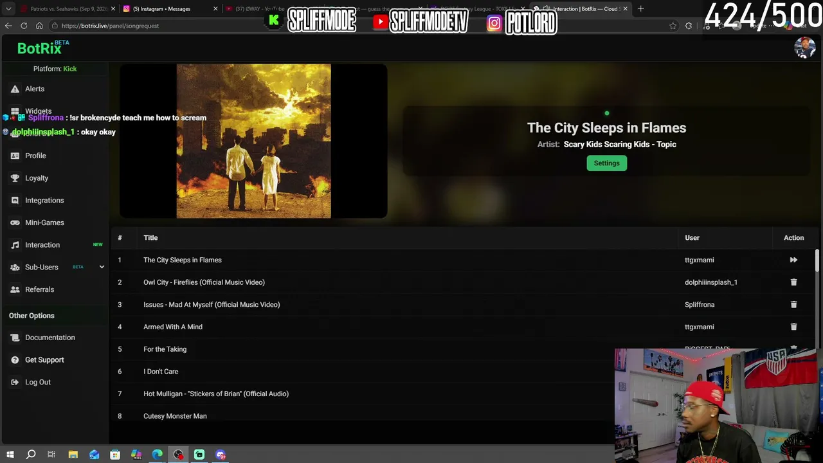Open the Alerts warning-triangle icon
823x463 pixels.
[15, 89]
